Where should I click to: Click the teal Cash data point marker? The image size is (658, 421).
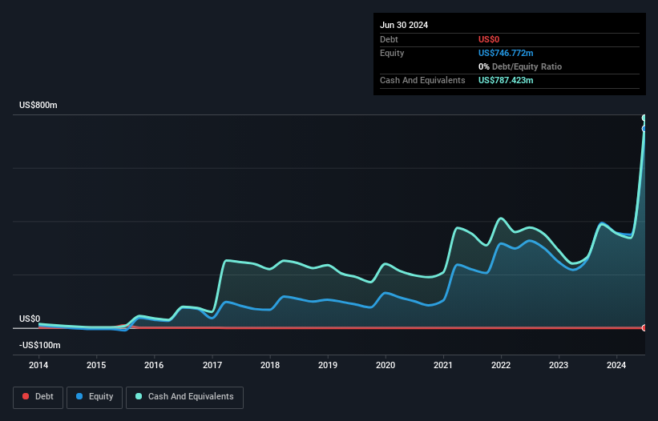[x=644, y=118]
